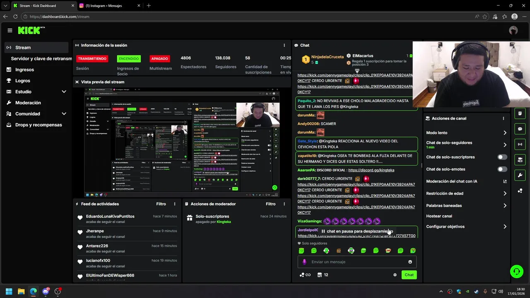Click the broadcast signal icon in the right sidebar
Image resolution: width=530 pixels, height=298 pixels.
pos(520,144)
